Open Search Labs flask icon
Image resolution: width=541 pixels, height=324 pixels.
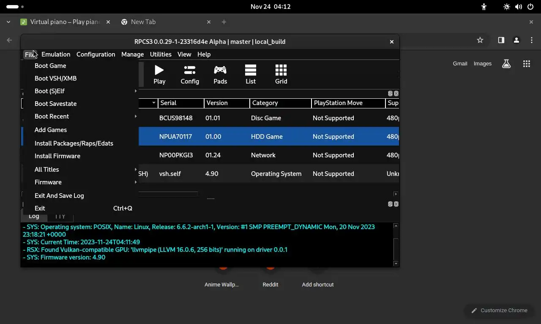pos(506,64)
